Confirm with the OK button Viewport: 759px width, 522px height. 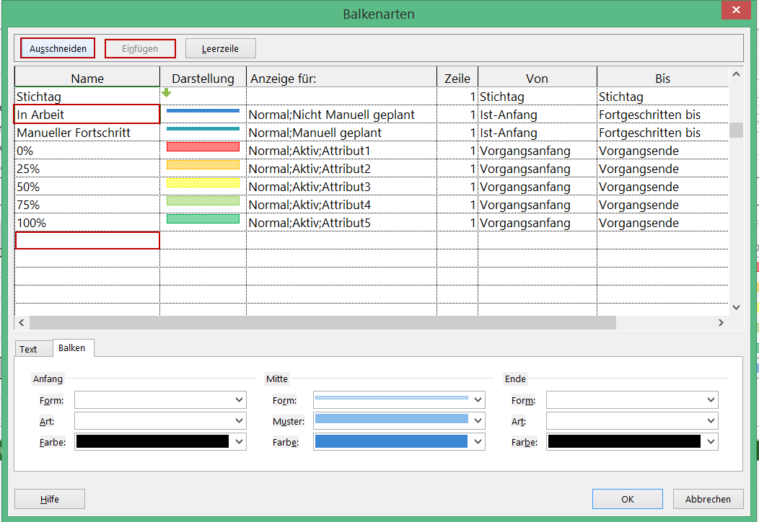click(627, 499)
